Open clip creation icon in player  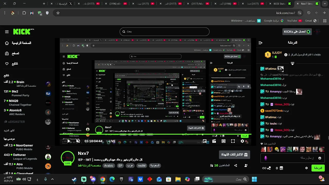[214, 141]
